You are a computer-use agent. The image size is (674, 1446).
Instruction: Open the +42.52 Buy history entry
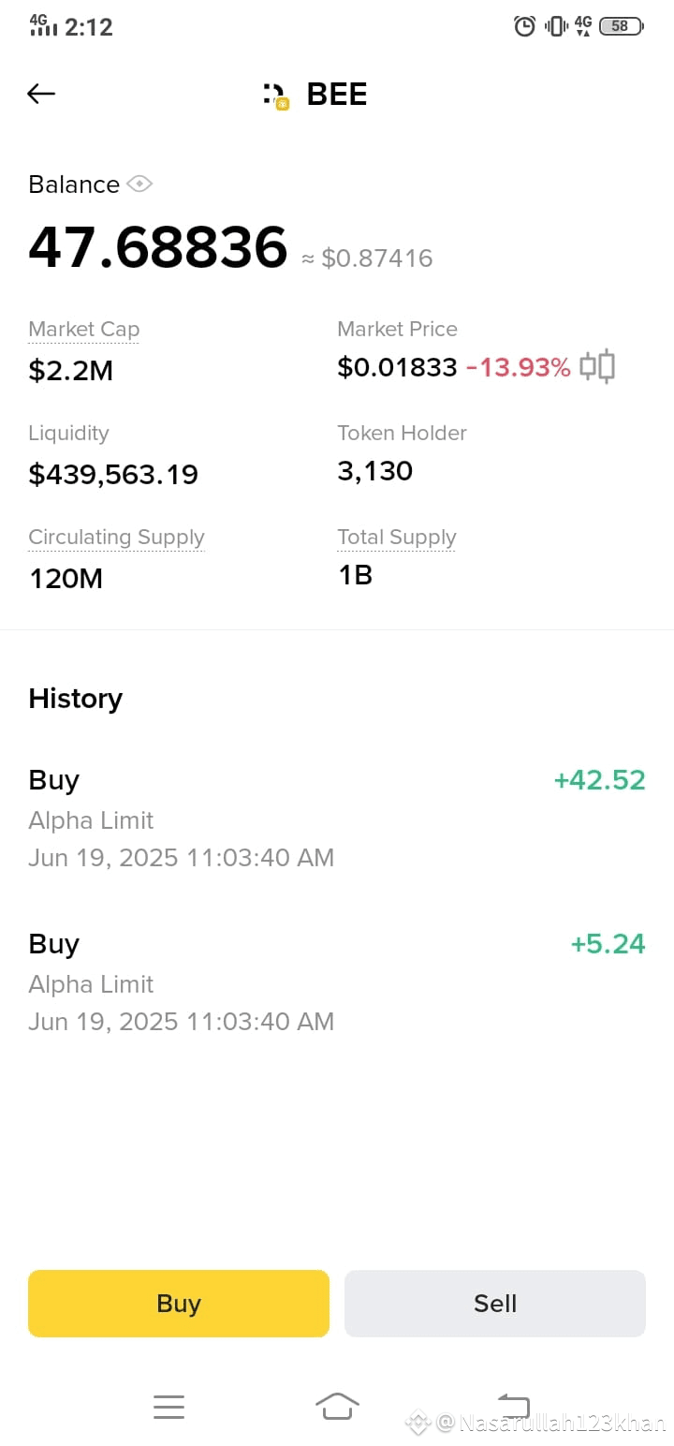(x=337, y=818)
